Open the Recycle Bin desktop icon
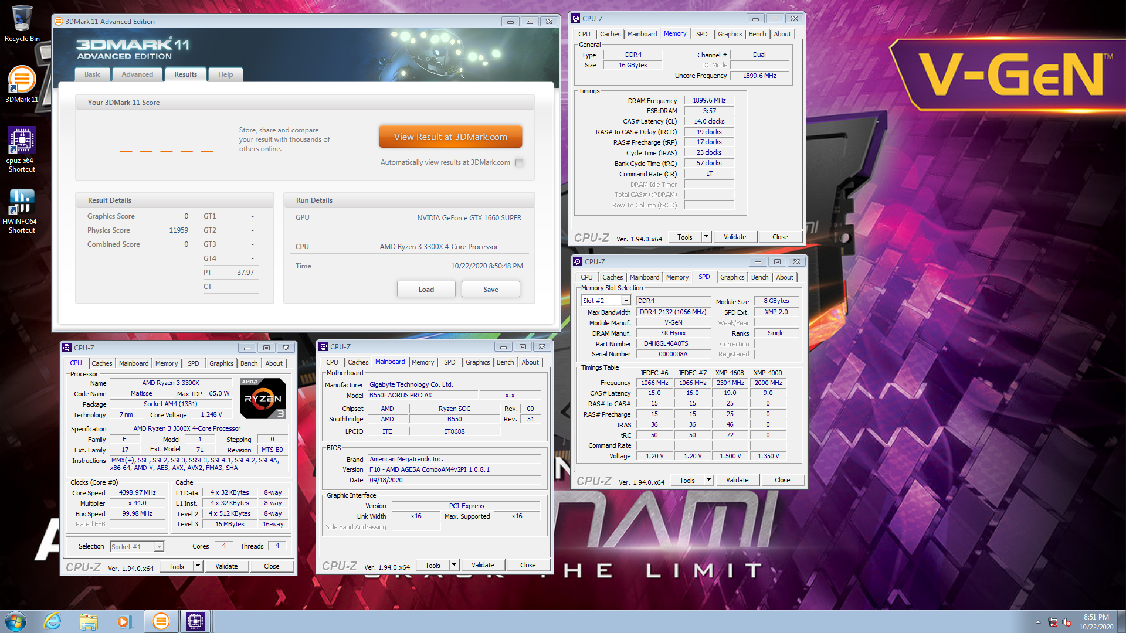The width and height of the screenshot is (1126, 633). click(22, 24)
